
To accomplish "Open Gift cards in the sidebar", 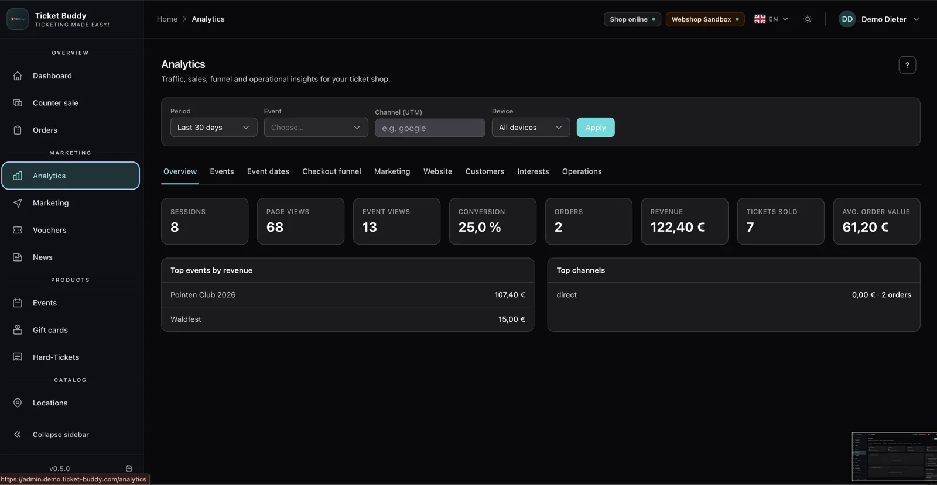I will pos(70,330).
